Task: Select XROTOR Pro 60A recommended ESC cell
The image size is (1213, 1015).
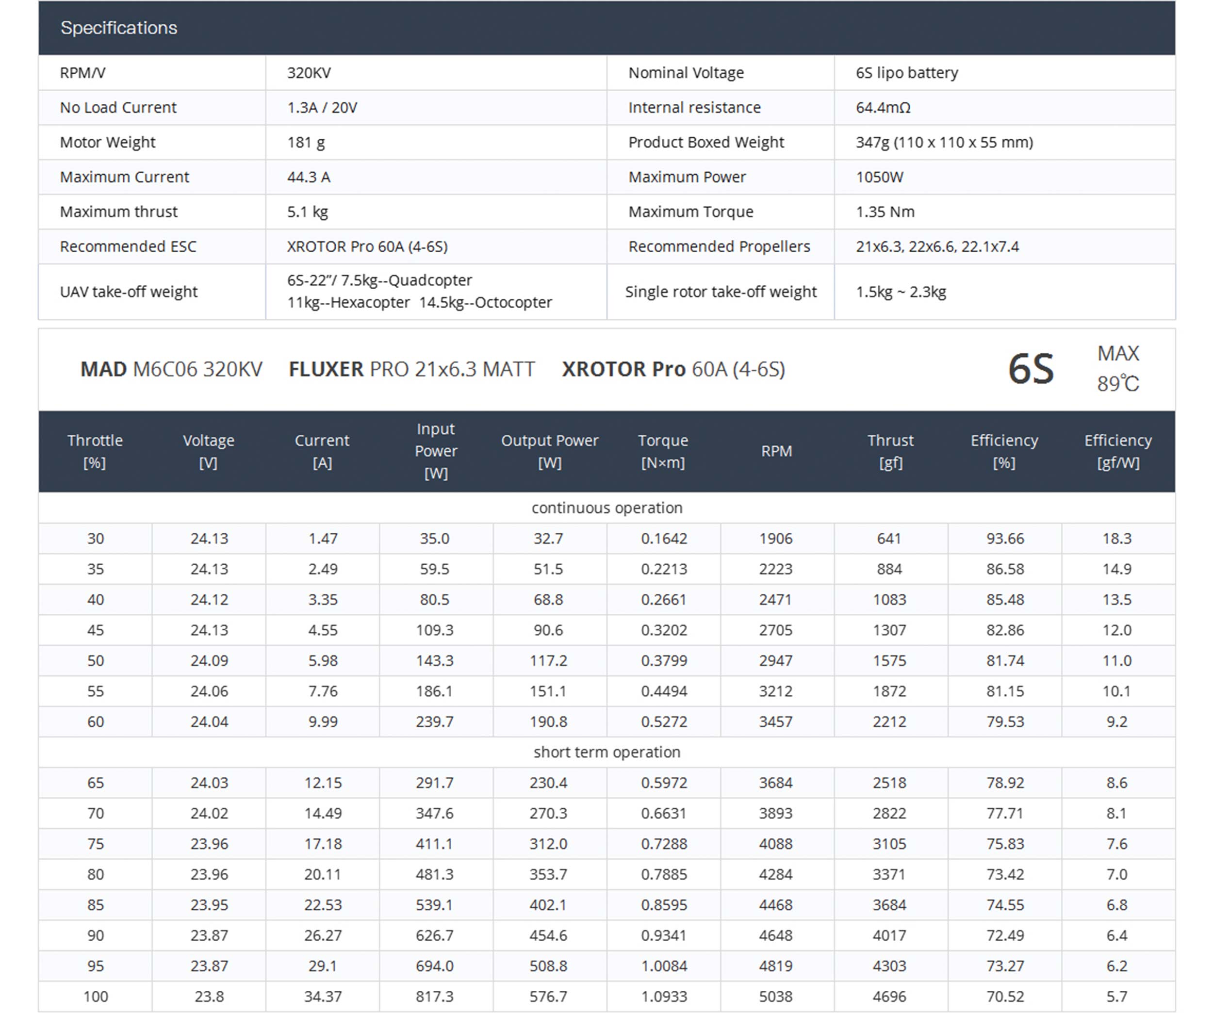Action: click(x=367, y=246)
